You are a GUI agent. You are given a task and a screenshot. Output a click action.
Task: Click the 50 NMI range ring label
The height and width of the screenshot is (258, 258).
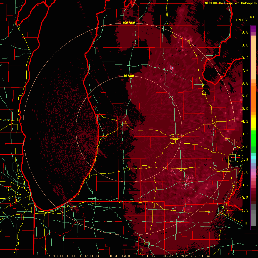(129, 76)
